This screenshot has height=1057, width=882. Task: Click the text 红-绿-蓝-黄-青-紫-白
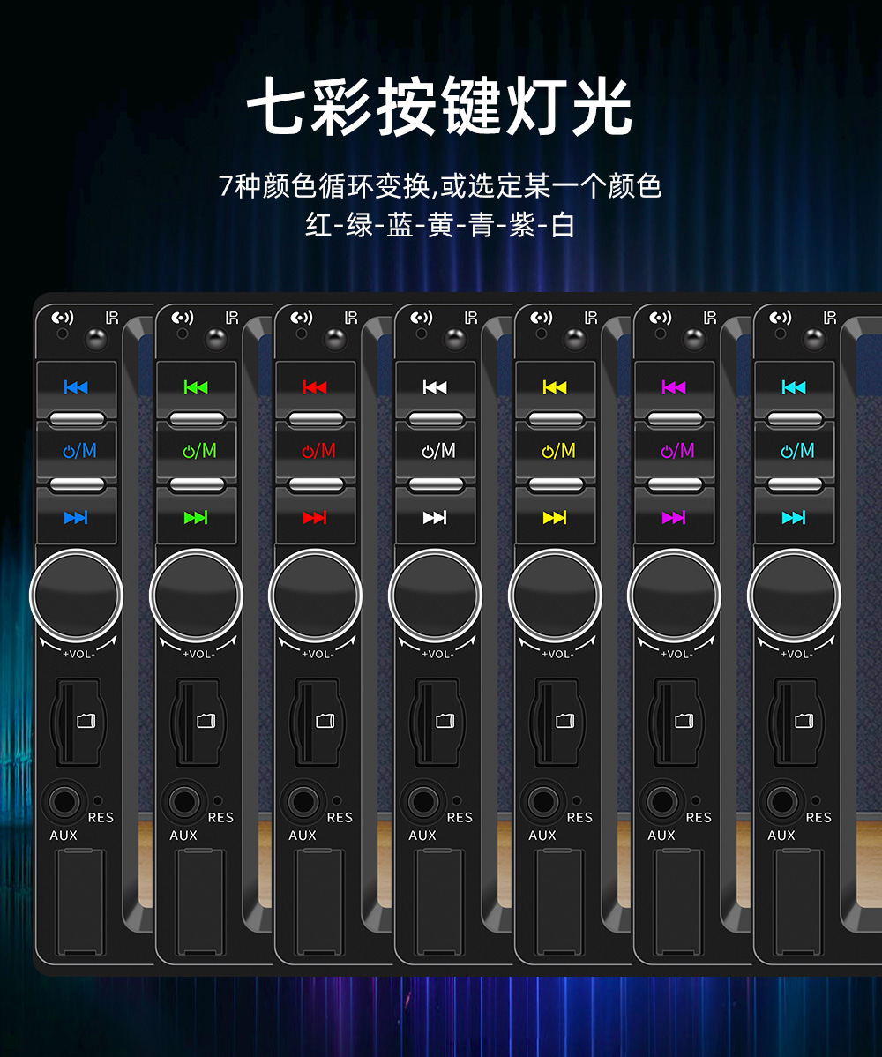coord(440,225)
